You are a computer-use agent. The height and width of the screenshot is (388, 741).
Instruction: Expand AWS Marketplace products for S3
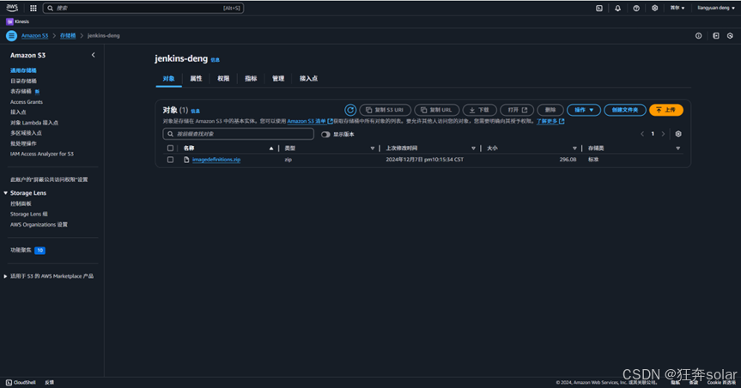[x=6, y=276]
